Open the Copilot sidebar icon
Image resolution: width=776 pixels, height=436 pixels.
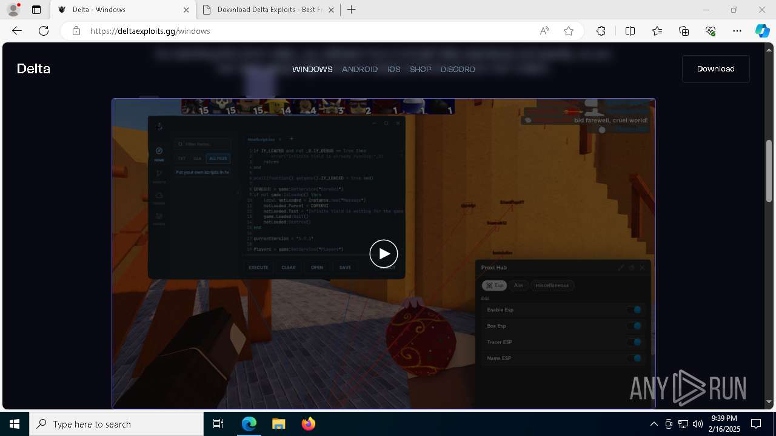click(762, 31)
